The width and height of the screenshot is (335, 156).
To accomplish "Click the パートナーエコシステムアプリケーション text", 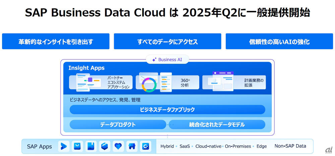I will [x=118, y=82].
